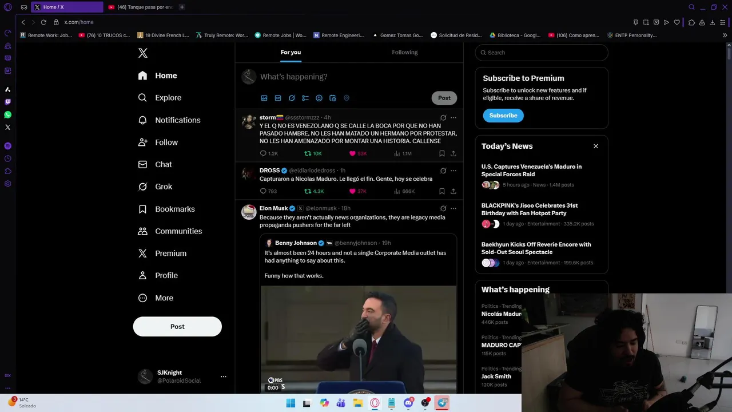Click the X search box
Screen dimensions: 732x412
(542, 53)
